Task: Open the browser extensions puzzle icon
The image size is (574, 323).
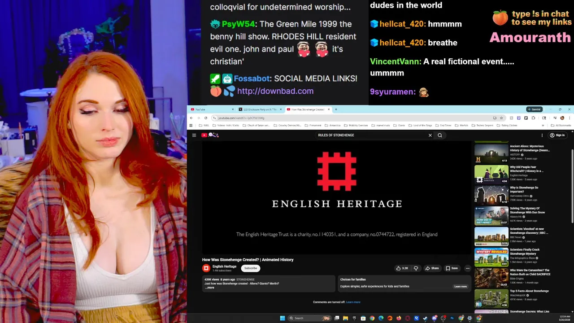Action: click(534, 118)
